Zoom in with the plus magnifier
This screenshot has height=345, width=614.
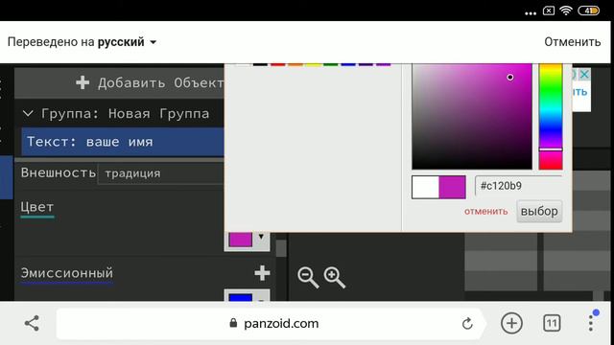coord(335,278)
